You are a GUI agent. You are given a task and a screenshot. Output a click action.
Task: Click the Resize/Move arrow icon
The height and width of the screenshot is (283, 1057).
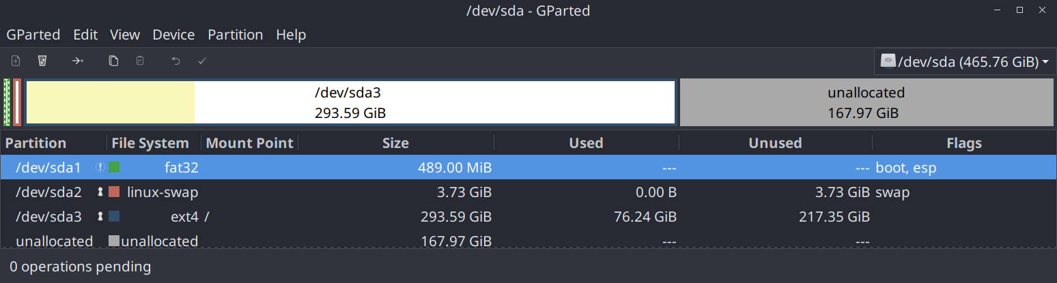pyautogui.click(x=78, y=61)
